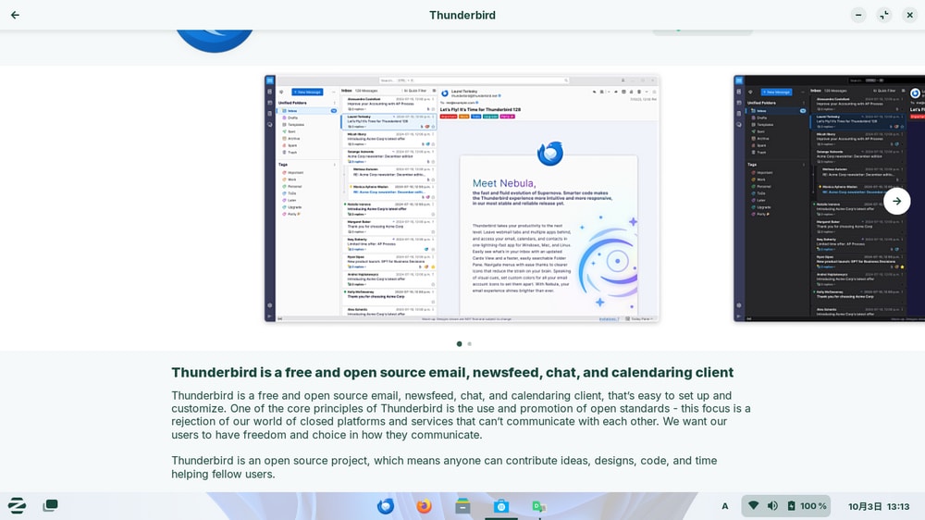Click the battery 100 % indicator
This screenshot has height=520, width=925.
807,506
